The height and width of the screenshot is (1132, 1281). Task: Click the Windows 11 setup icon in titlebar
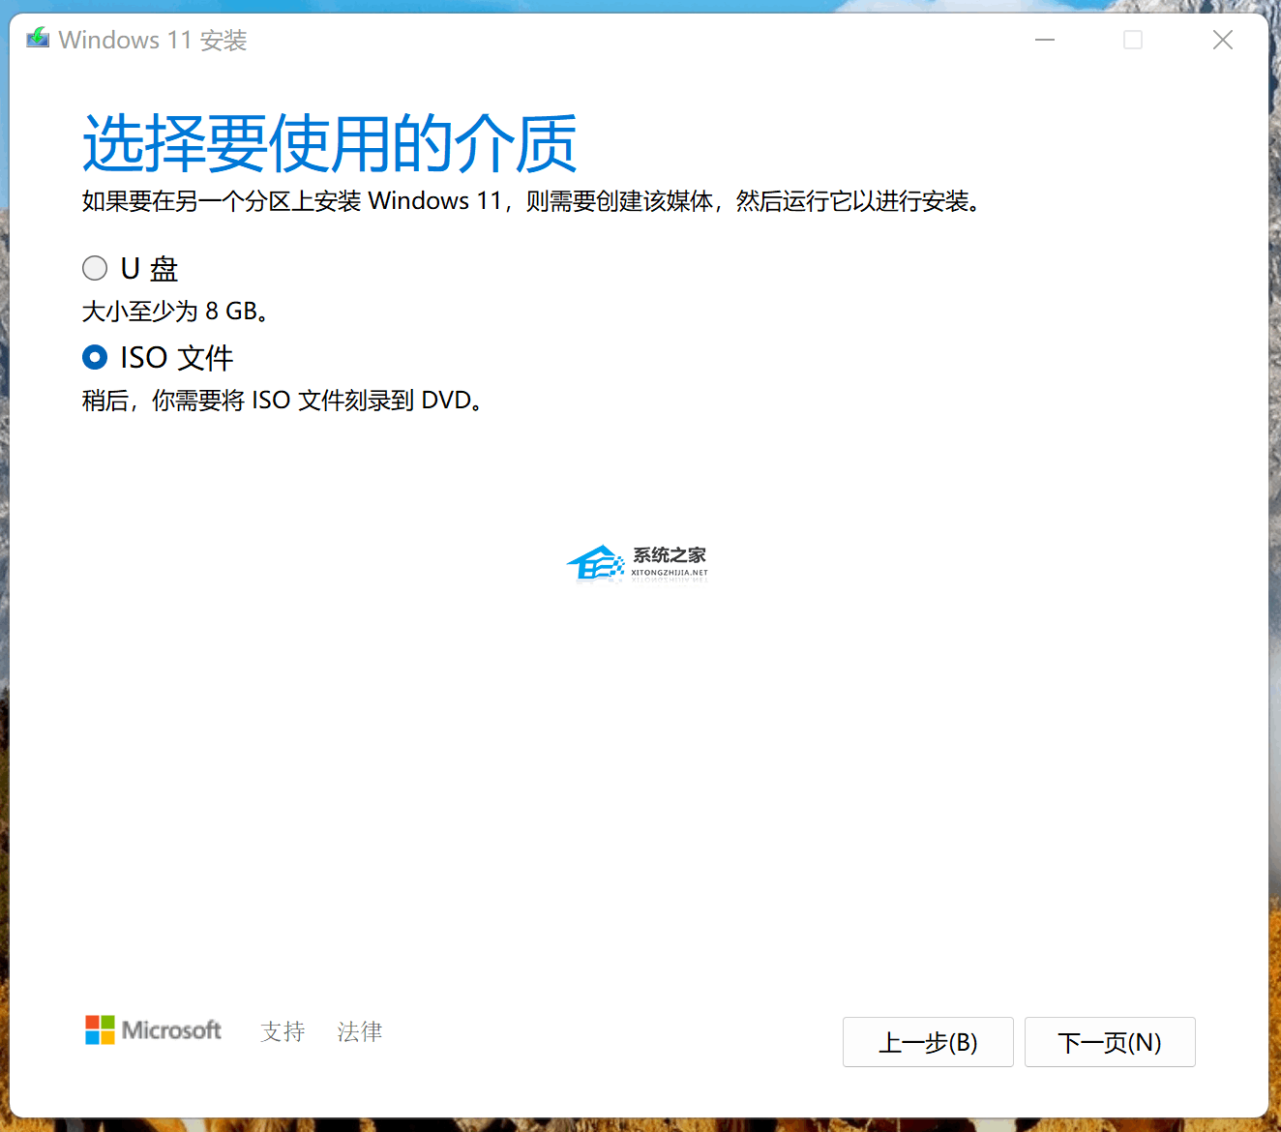tap(37, 39)
